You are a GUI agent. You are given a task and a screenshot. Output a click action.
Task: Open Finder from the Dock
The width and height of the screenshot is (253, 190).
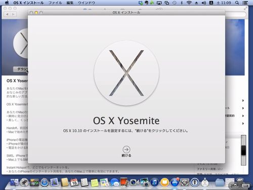tap(14, 182)
